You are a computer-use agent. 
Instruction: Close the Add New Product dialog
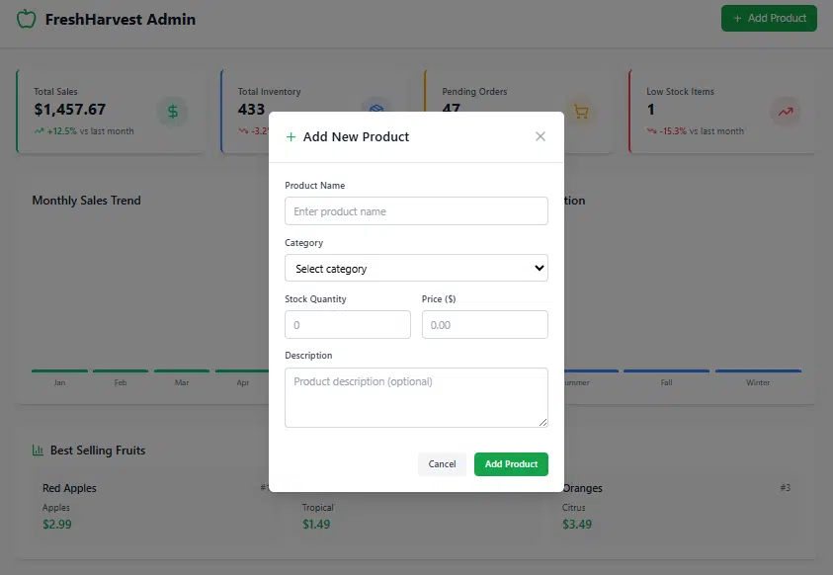pyautogui.click(x=541, y=136)
